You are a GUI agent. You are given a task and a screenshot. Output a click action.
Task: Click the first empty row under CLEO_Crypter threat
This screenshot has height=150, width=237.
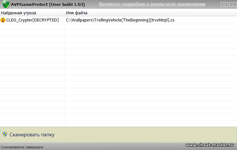point(32,26)
